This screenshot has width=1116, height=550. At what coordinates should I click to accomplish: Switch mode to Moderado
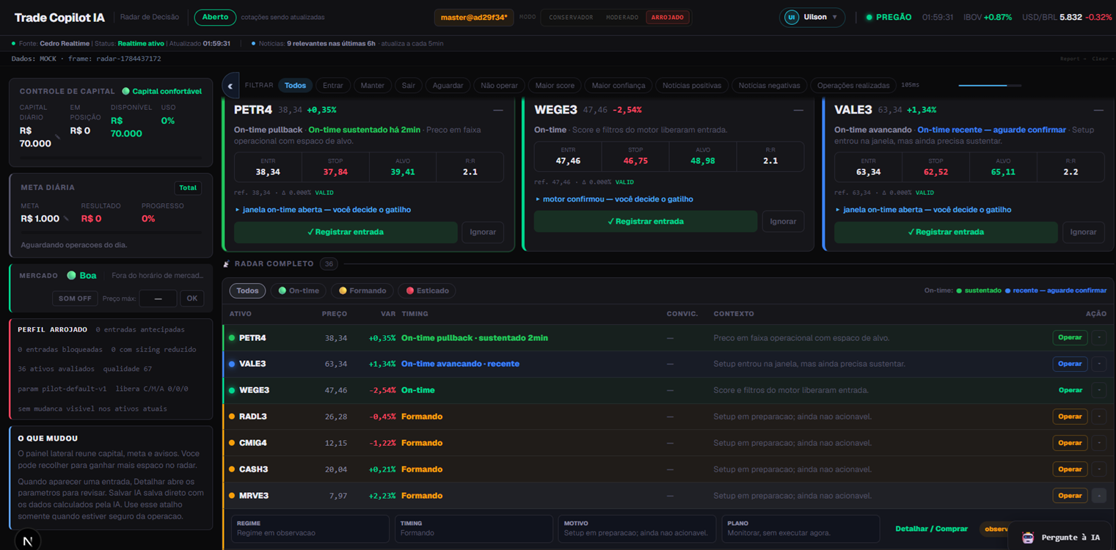tap(622, 18)
